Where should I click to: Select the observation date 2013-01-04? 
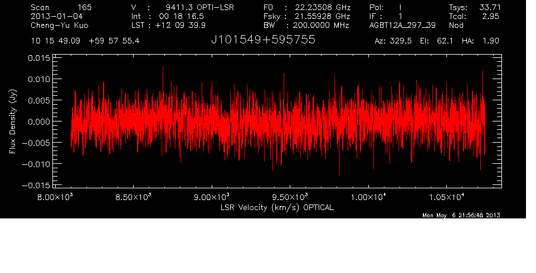[x=56, y=16]
